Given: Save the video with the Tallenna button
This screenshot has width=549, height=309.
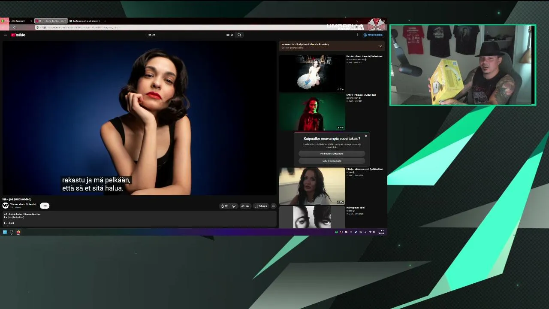Looking at the screenshot, I should [261, 206].
